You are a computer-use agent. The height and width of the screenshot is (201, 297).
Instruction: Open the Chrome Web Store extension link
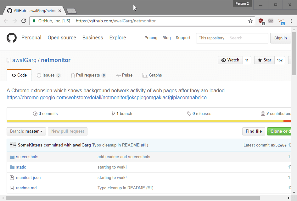tap(106, 97)
